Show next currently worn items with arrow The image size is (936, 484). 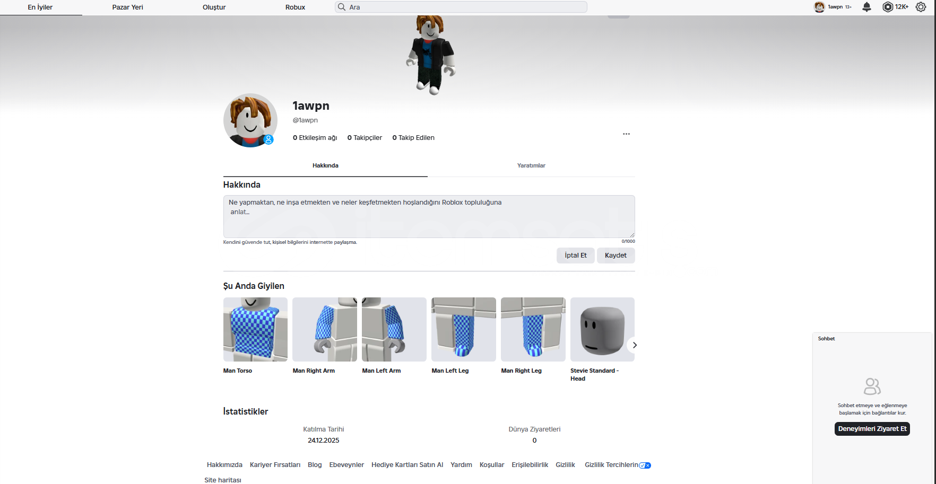634,345
